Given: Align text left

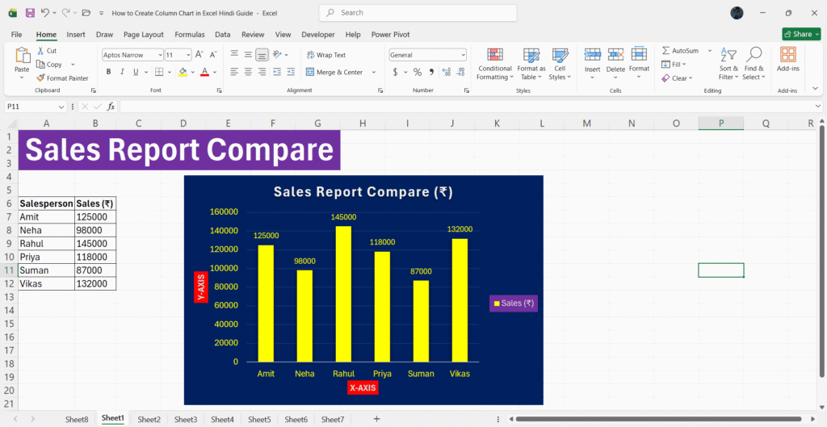Looking at the screenshot, I should (x=234, y=72).
